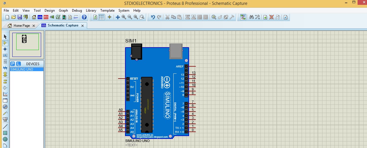This screenshot has width=367, height=148.
Task: Choose the Terminals mode tool
Action: pos(5,81)
